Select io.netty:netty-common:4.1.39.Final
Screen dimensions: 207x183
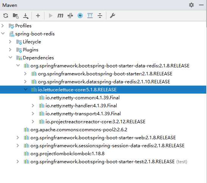[82, 98]
